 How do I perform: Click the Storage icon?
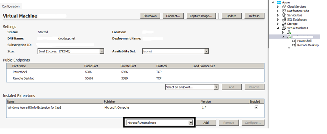pos(284,24)
